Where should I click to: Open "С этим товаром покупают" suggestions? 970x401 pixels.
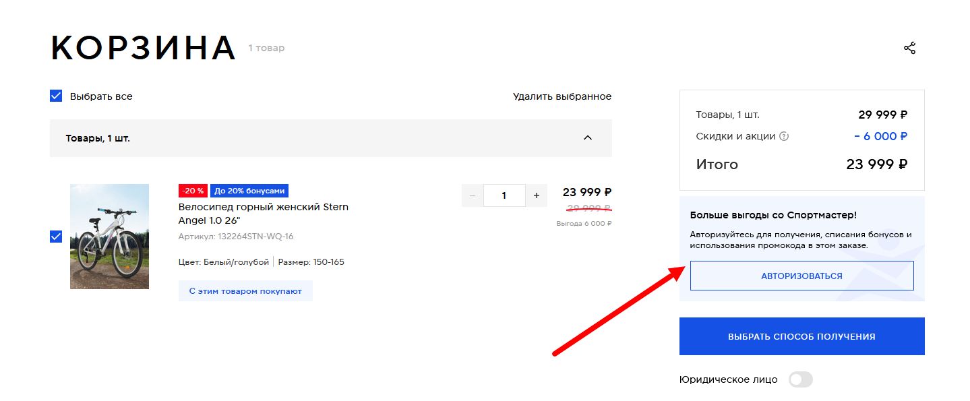pyautogui.click(x=245, y=291)
